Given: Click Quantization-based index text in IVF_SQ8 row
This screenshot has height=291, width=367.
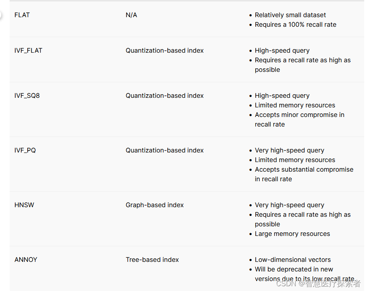Looking at the screenshot, I should tap(164, 95).
